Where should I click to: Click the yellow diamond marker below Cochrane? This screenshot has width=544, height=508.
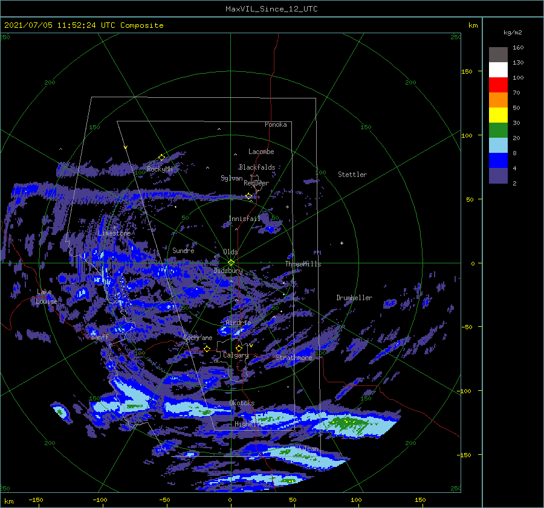coord(207,349)
